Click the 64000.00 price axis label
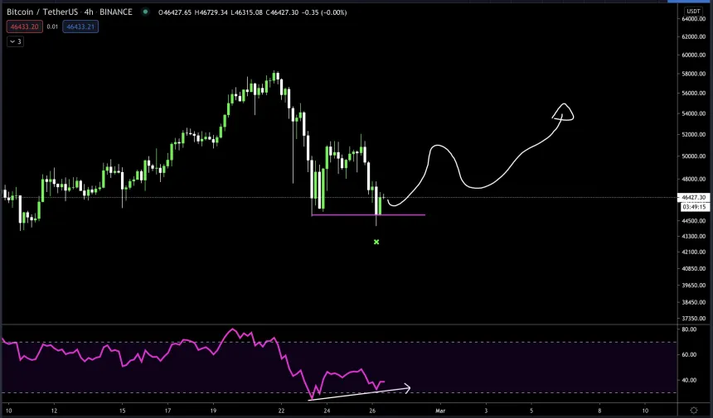This screenshot has height=418, width=713. [x=693, y=18]
